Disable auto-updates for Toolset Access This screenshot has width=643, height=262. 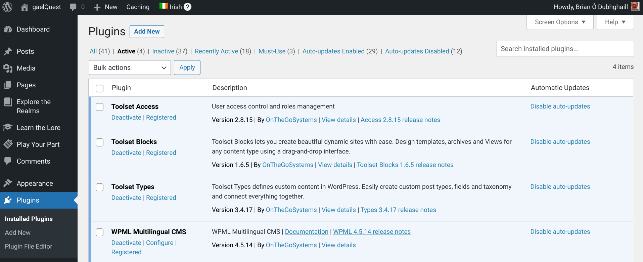560,106
